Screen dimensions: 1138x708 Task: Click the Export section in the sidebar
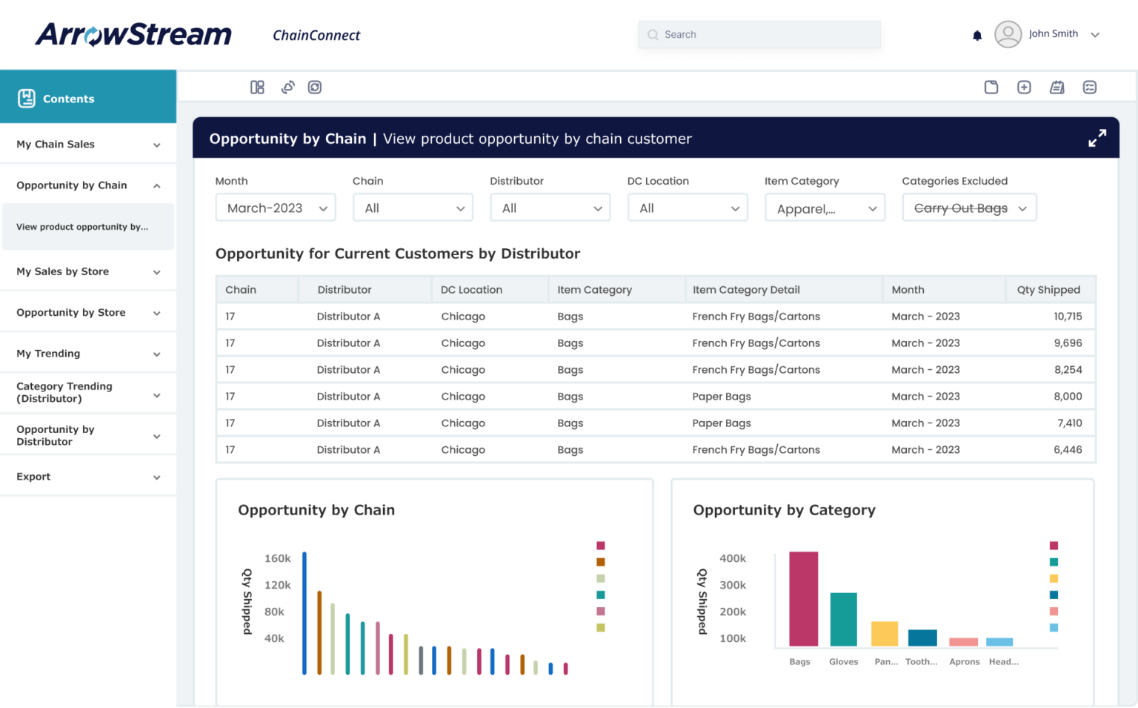coord(33,476)
